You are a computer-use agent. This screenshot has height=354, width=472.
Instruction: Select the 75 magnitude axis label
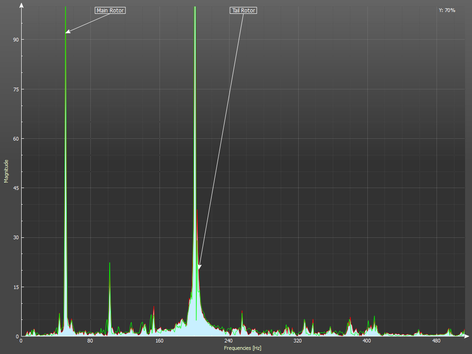click(x=15, y=89)
